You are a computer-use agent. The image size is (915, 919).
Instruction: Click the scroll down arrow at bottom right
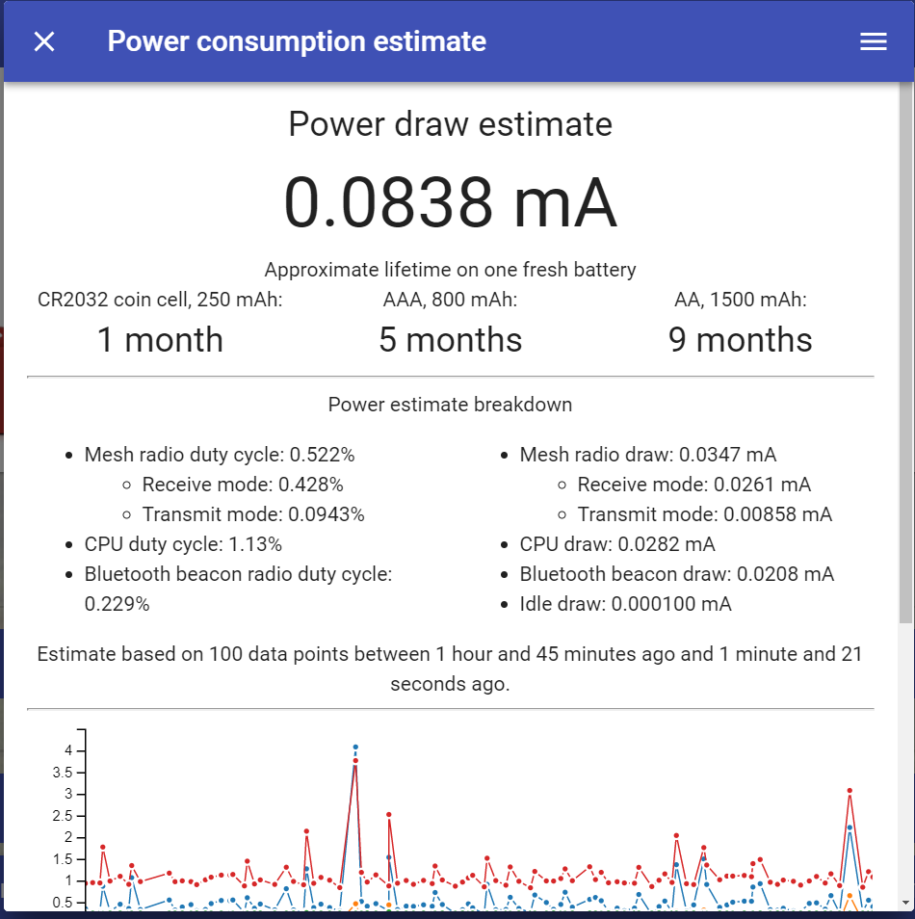tap(906, 904)
